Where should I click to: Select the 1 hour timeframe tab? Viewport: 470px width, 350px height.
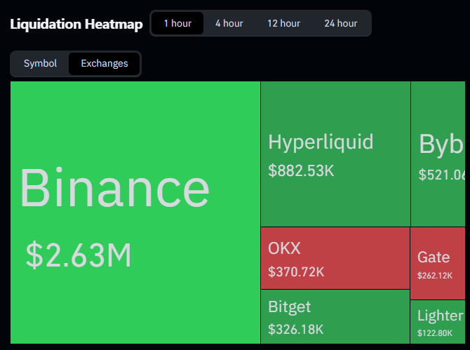[177, 23]
